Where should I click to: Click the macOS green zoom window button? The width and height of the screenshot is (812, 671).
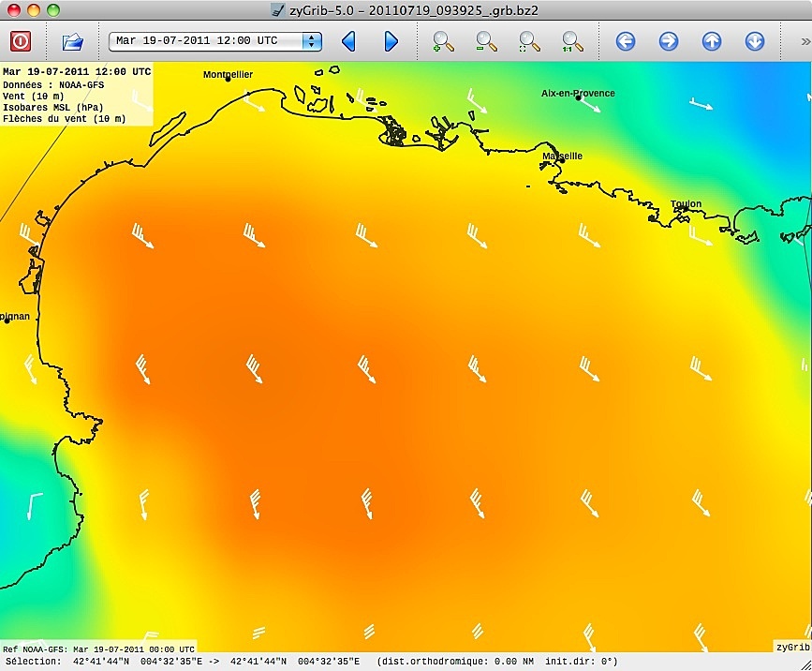click(52, 10)
